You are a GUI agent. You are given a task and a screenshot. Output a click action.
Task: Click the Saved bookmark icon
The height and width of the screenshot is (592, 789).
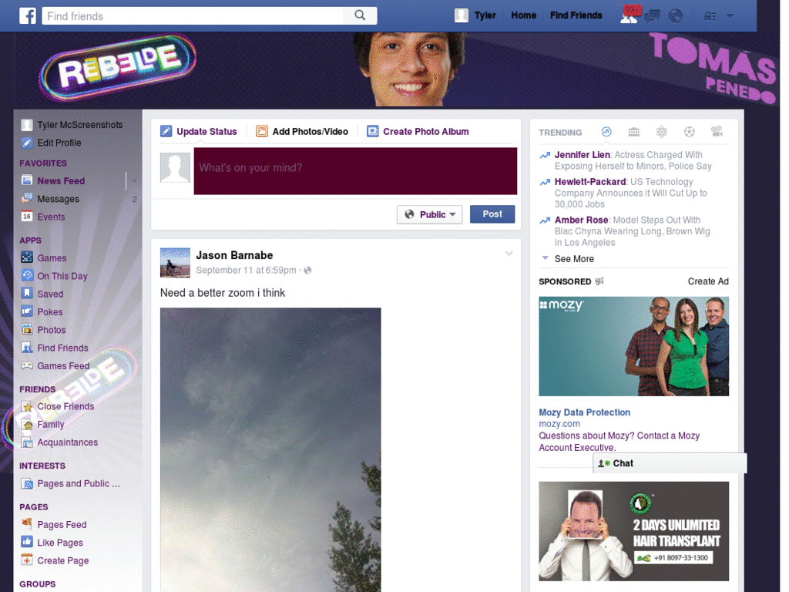tap(27, 294)
